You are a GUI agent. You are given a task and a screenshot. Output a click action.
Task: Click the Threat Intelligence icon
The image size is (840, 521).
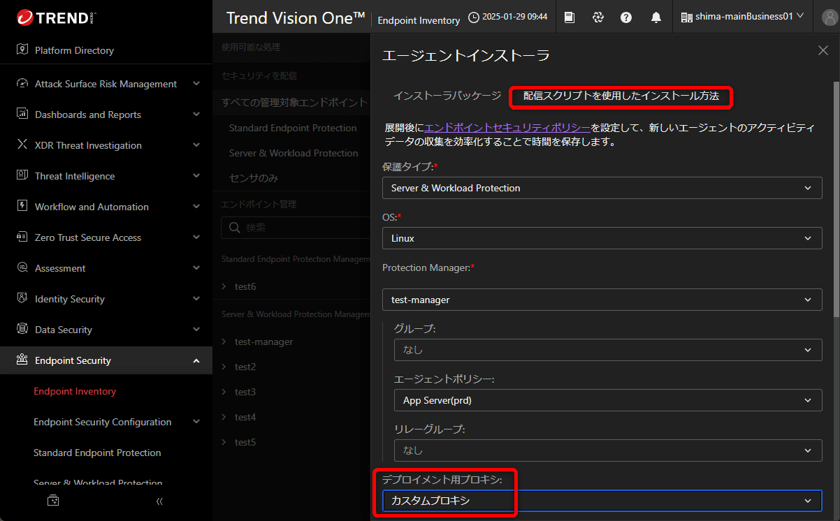click(22, 176)
